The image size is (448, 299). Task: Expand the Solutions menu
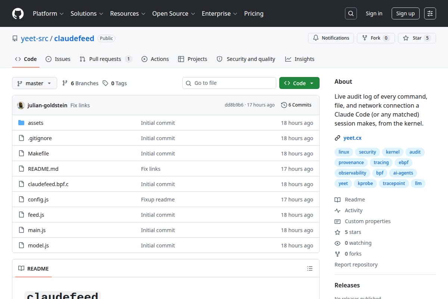click(87, 13)
